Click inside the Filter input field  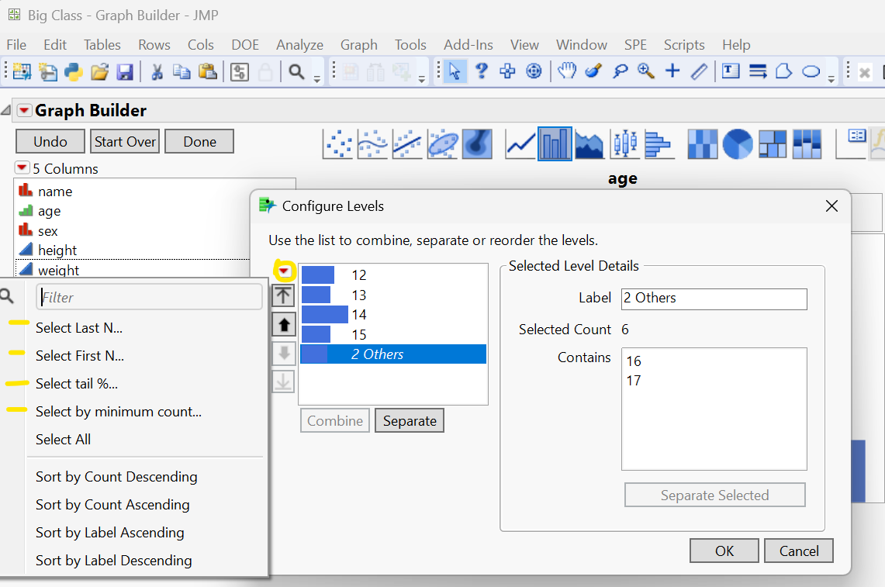(x=149, y=296)
